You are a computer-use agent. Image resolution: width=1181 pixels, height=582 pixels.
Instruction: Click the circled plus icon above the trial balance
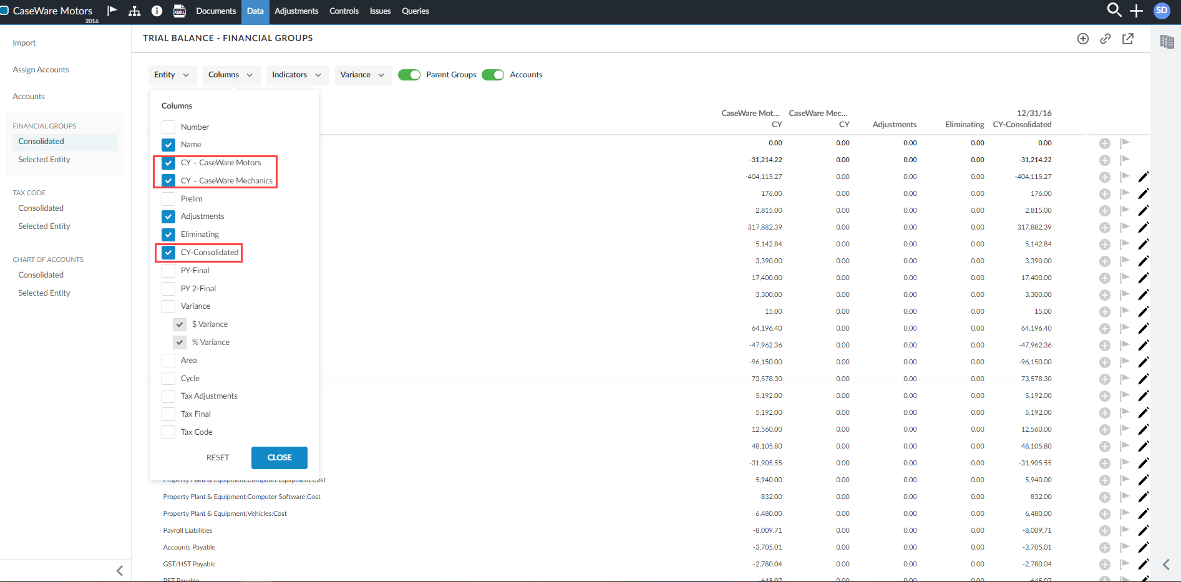pos(1083,39)
